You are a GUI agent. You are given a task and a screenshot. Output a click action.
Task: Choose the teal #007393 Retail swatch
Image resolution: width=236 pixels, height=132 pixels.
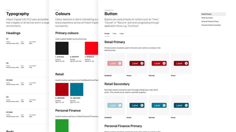coord(77,89)
